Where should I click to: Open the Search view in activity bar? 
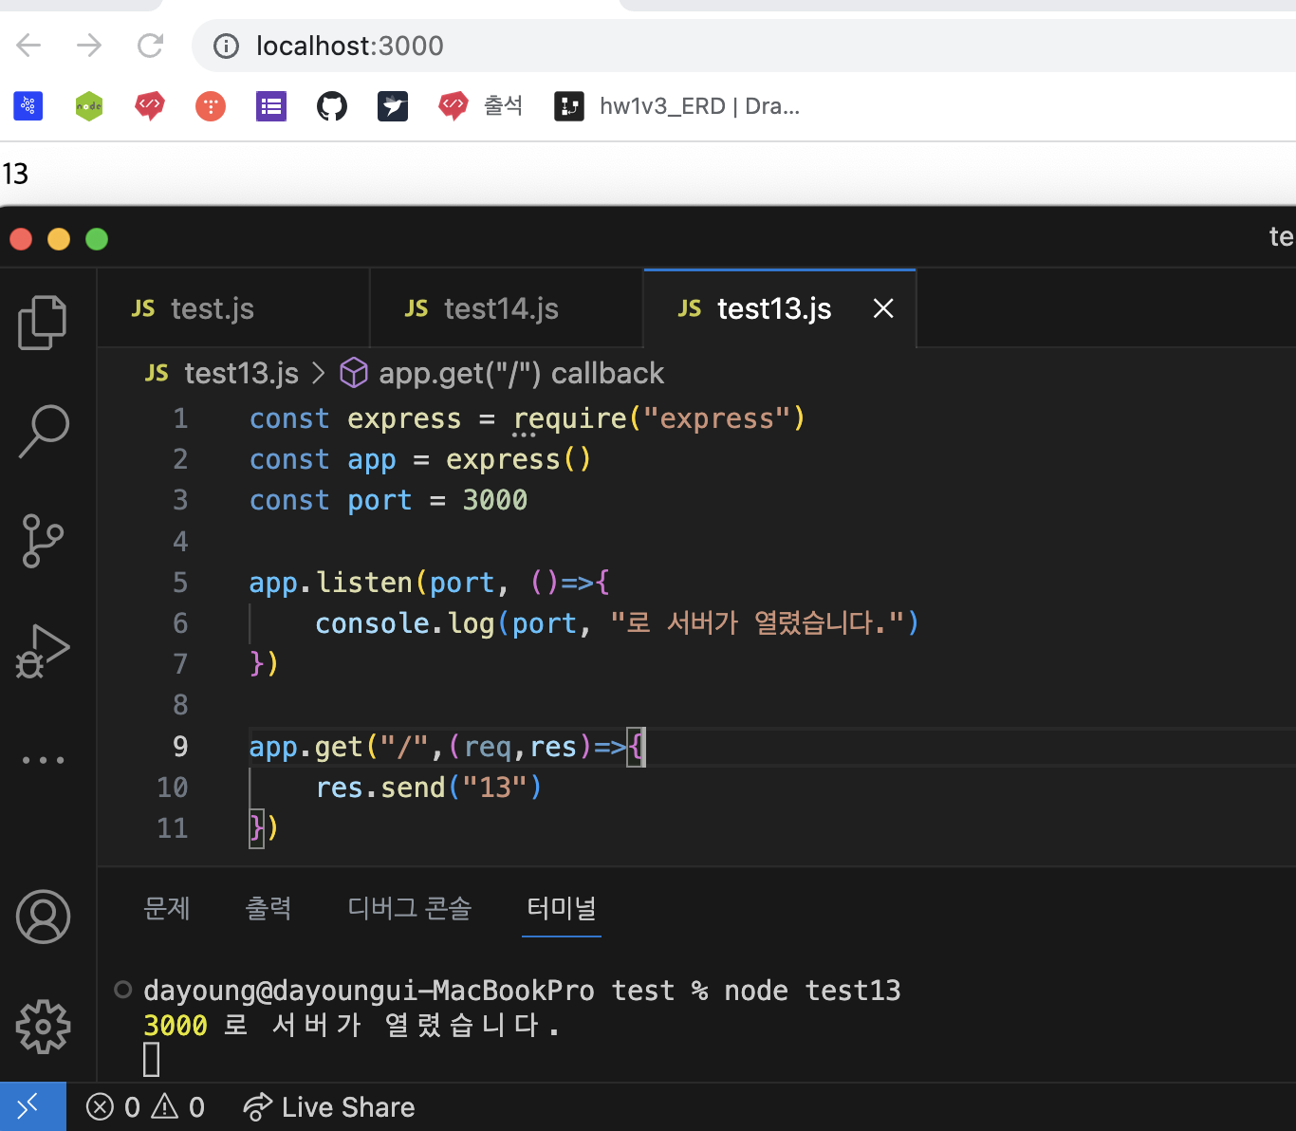(x=44, y=432)
